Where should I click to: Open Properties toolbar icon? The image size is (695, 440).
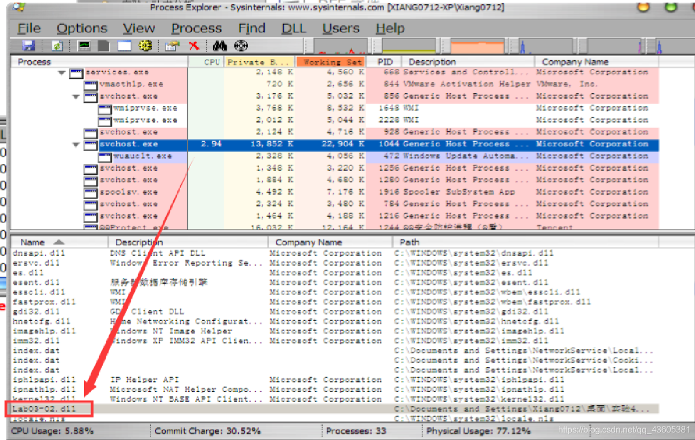tap(173, 46)
